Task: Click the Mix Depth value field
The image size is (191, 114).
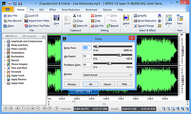Action: (87, 56)
